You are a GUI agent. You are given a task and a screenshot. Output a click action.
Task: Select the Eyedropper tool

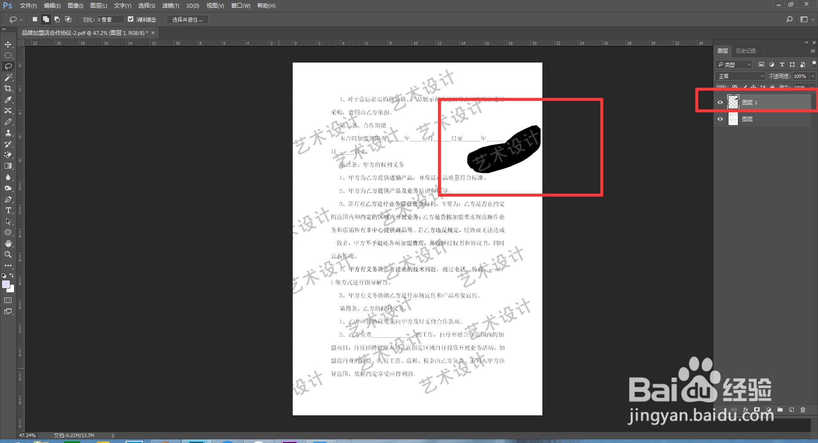point(8,100)
